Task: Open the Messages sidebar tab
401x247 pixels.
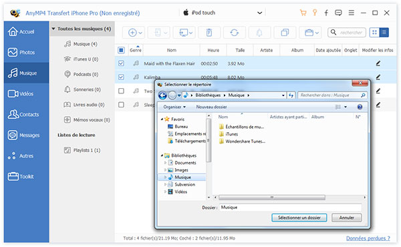Action: coord(26,135)
